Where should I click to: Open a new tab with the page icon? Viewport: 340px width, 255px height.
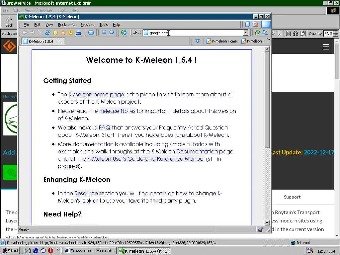pos(247,25)
